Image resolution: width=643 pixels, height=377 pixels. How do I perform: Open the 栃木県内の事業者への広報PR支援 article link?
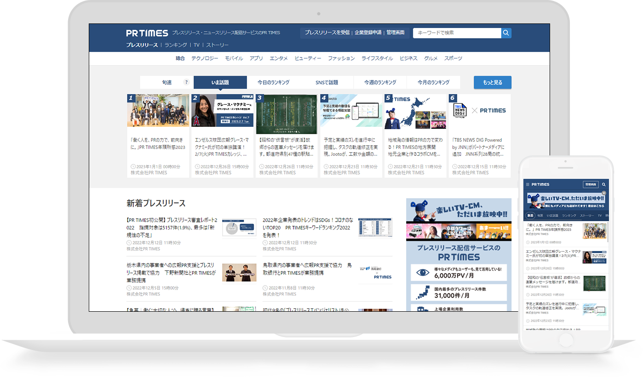[x=171, y=273]
